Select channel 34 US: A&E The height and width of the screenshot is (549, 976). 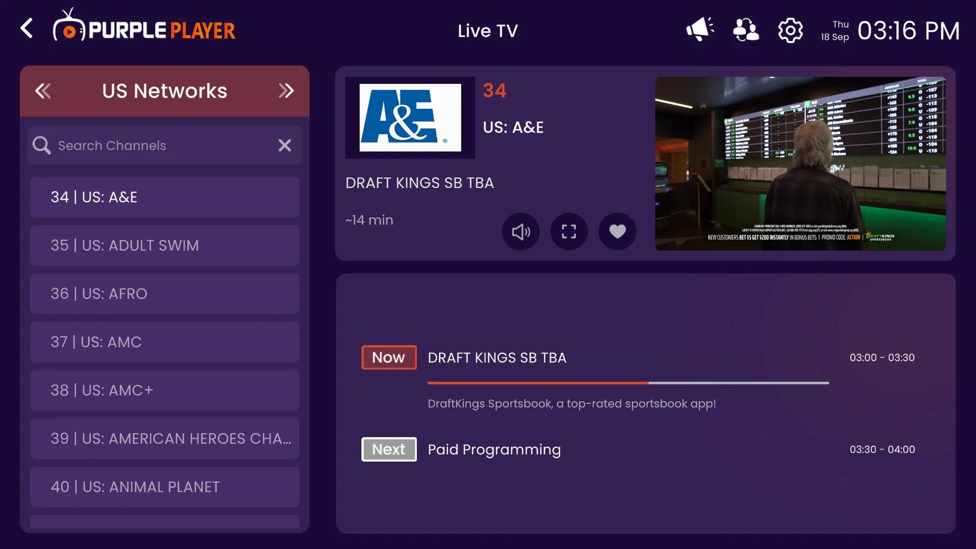165,197
